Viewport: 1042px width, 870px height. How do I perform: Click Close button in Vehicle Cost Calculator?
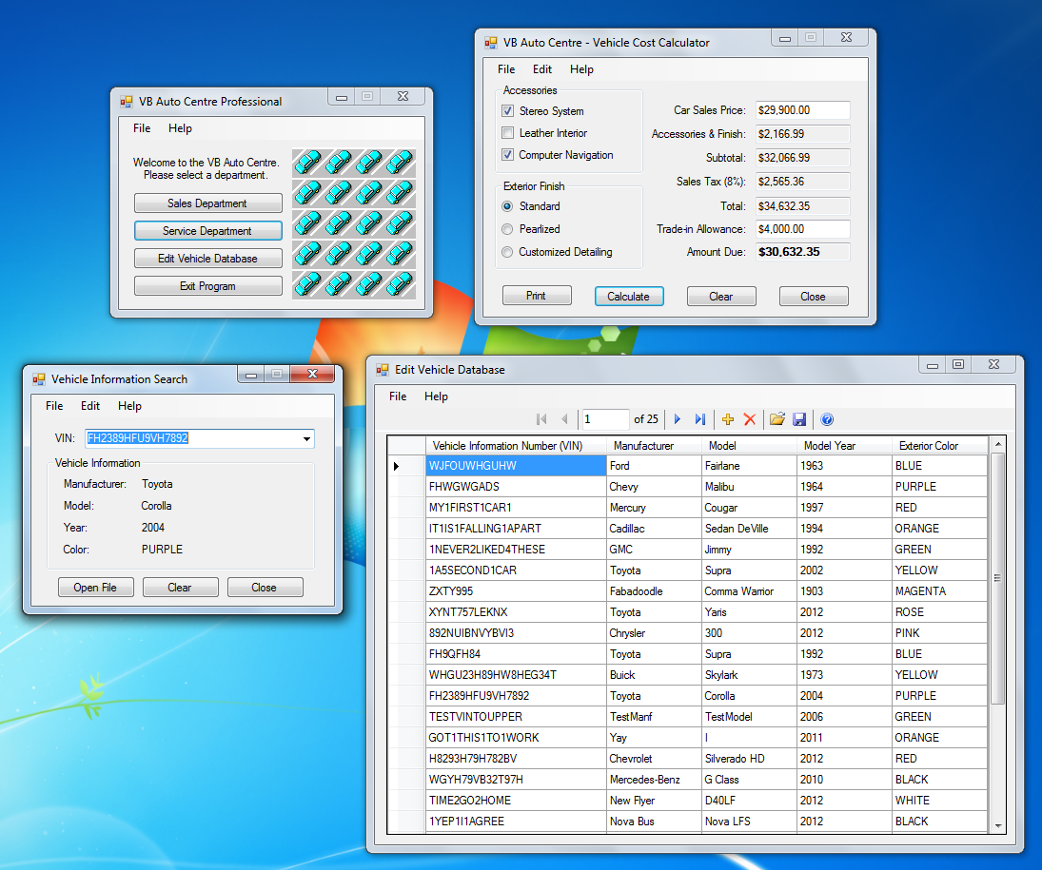tap(814, 297)
